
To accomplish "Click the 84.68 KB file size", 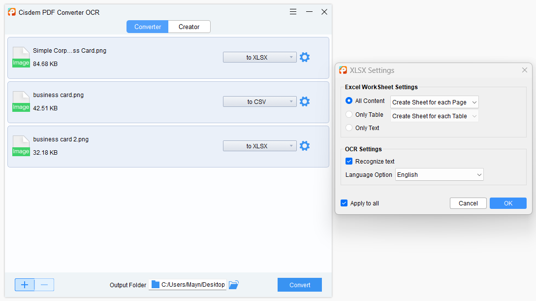I will click(45, 64).
